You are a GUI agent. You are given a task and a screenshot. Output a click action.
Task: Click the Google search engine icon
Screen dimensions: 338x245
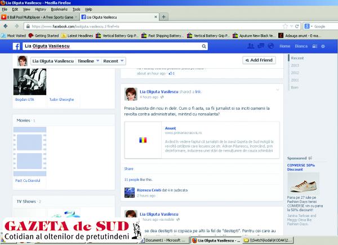point(307,26)
